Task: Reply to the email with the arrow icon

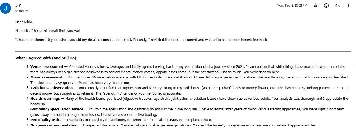Action: [337, 5]
